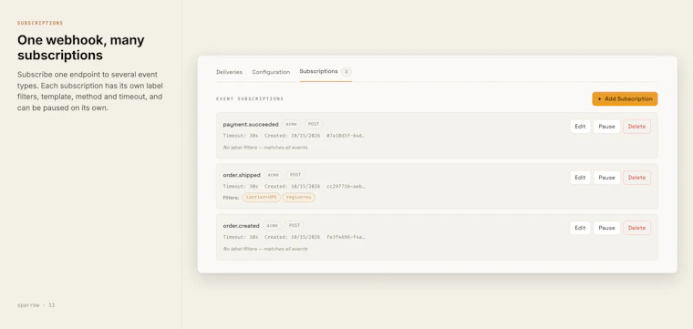Click the acme tag on order.created
Image resolution: width=693 pixels, height=329 pixels.
pyautogui.click(x=273, y=225)
